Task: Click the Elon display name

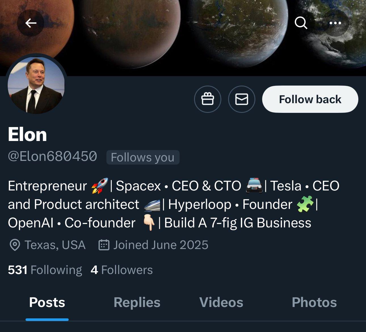Action: (x=28, y=134)
